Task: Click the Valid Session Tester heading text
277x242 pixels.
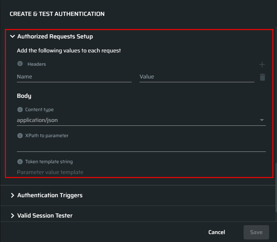Action: point(45,216)
